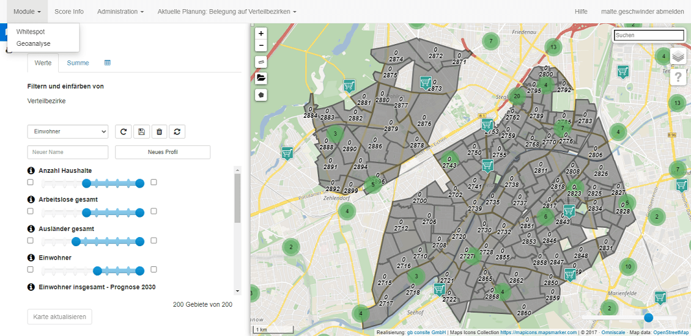Open the map layers control
The image size is (691, 336).
(x=678, y=57)
